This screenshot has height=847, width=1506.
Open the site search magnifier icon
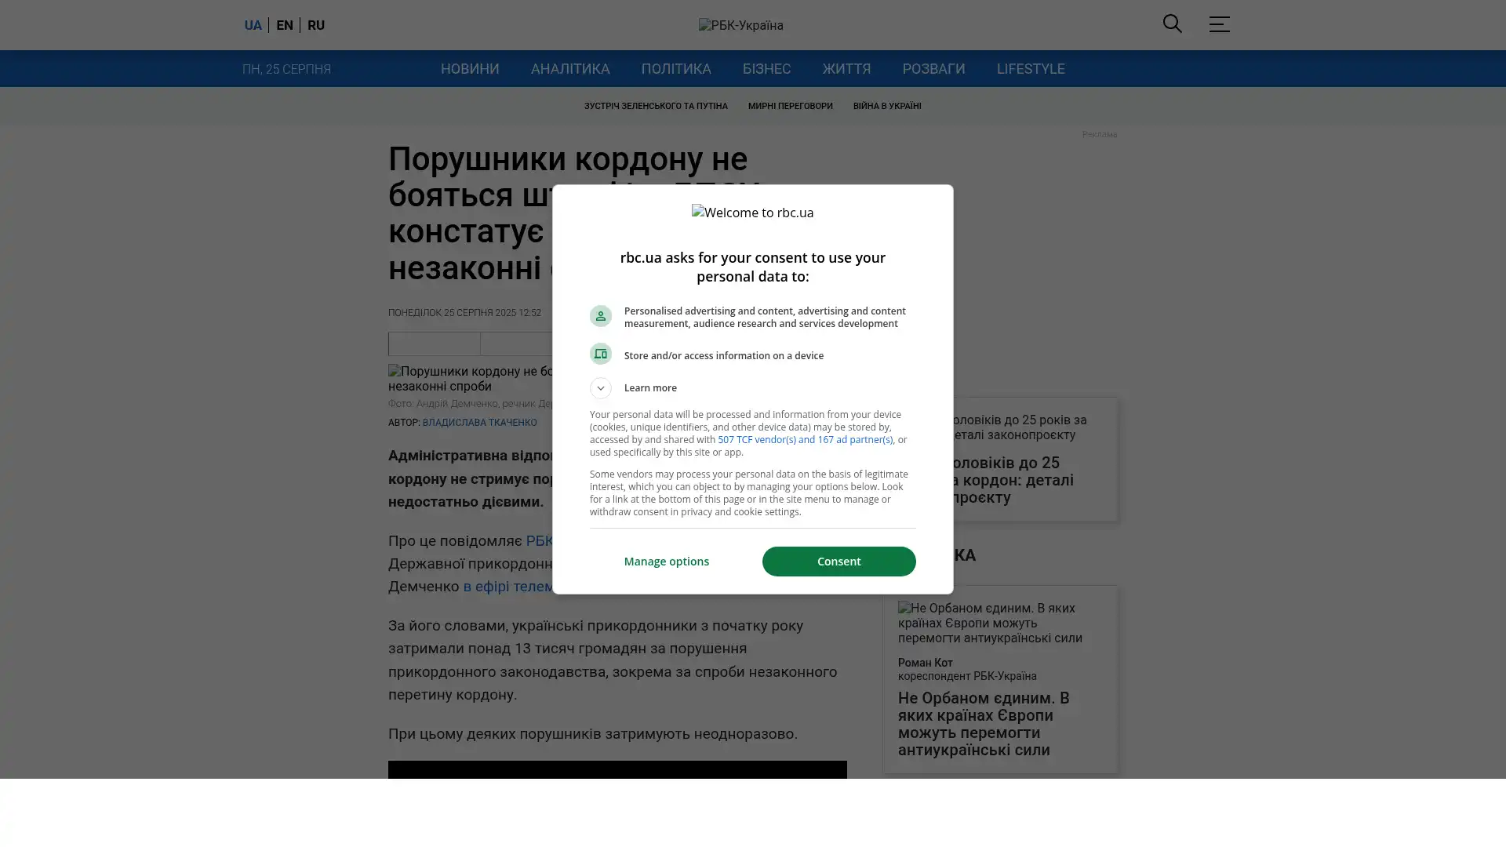(1172, 24)
